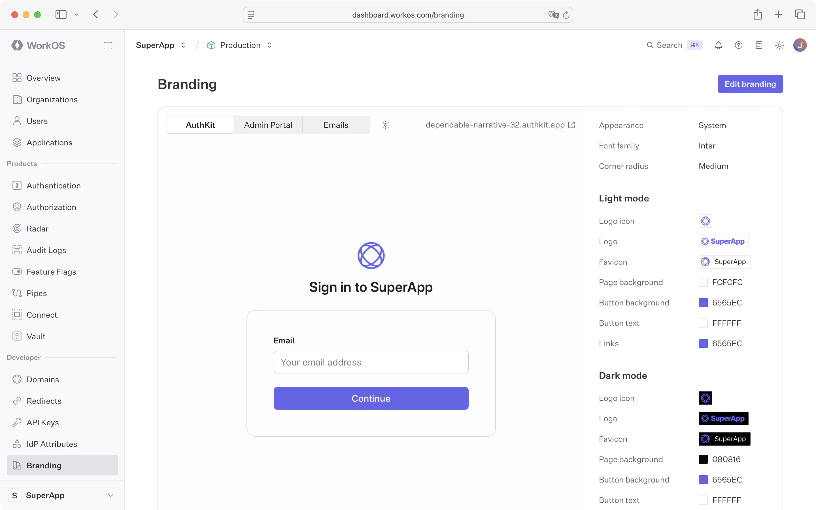
Task: Collapse the WorkOS sidebar panel icon
Action: [x=108, y=46]
